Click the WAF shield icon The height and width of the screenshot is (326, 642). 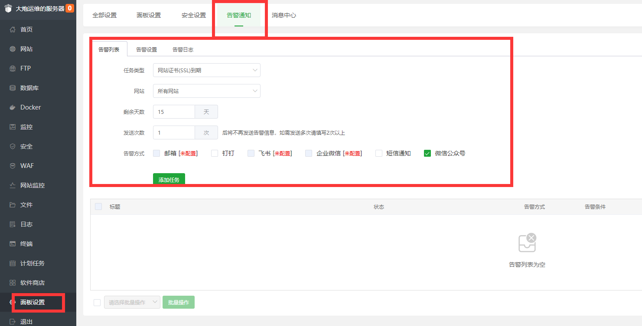13,166
